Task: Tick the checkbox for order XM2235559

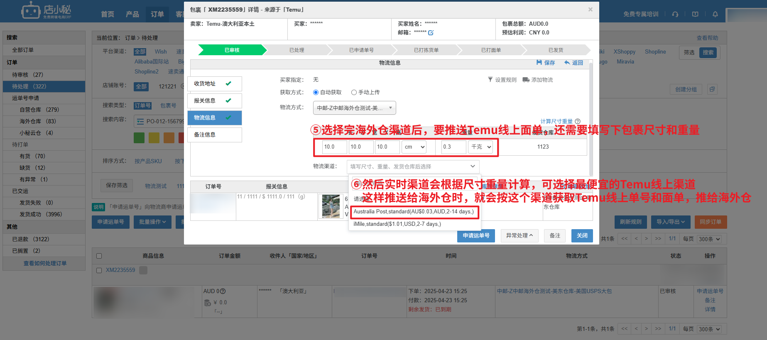Action: [x=99, y=270]
